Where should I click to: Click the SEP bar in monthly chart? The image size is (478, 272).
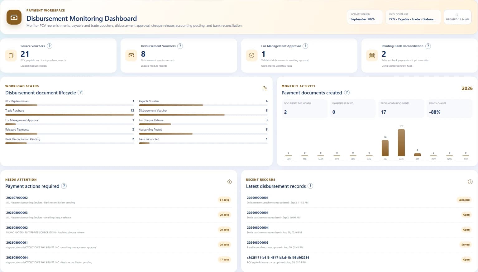point(418,155)
